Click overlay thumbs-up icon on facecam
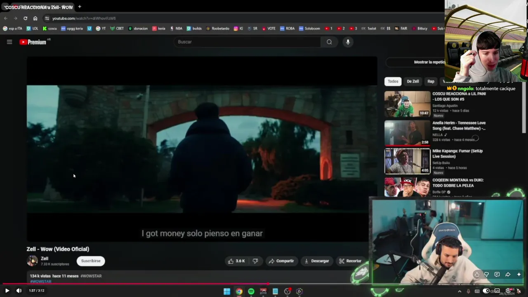This screenshot has width=528, height=297. 477,274
